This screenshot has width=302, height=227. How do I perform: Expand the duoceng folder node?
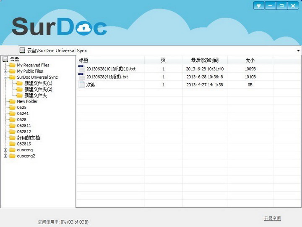(x=5, y=150)
